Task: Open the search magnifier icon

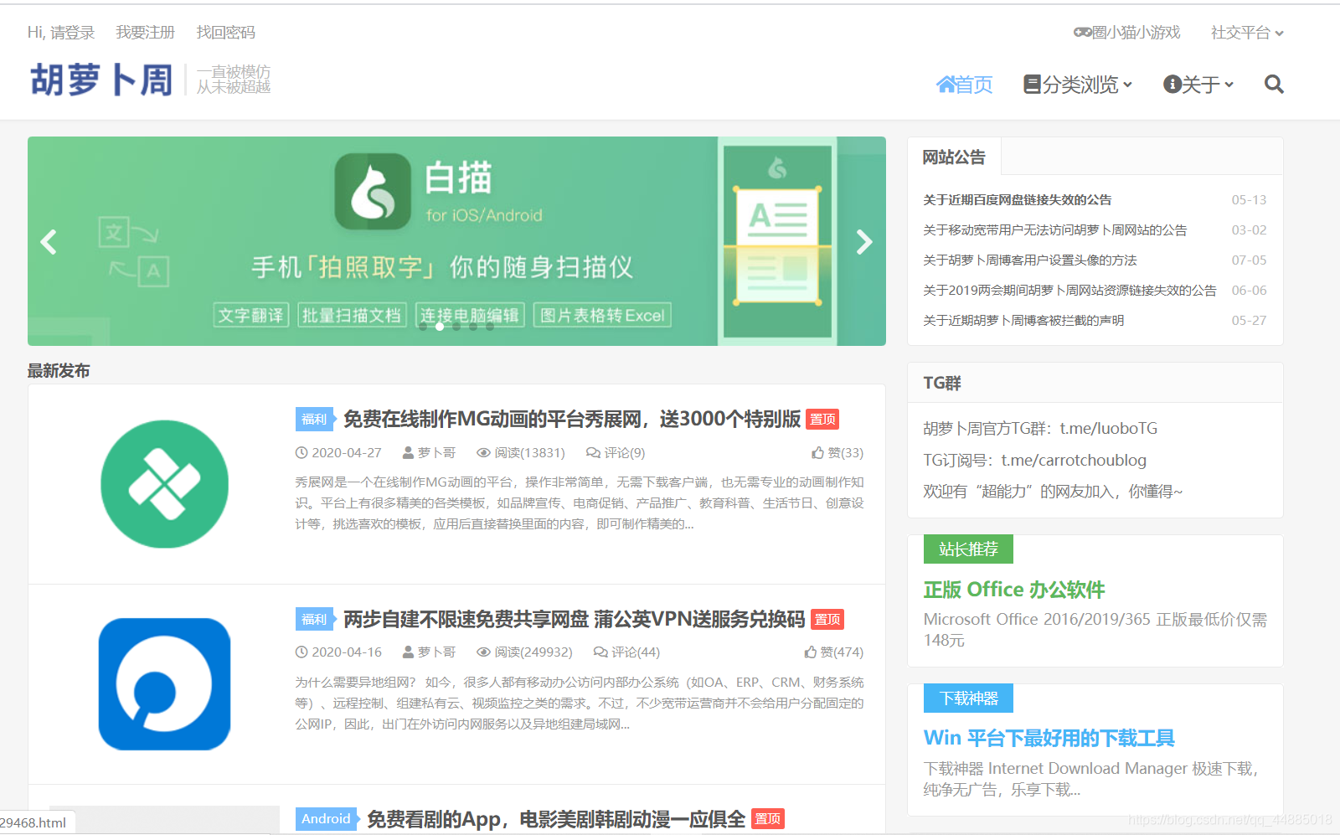Action: pyautogui.click(x=1274, y=84)
